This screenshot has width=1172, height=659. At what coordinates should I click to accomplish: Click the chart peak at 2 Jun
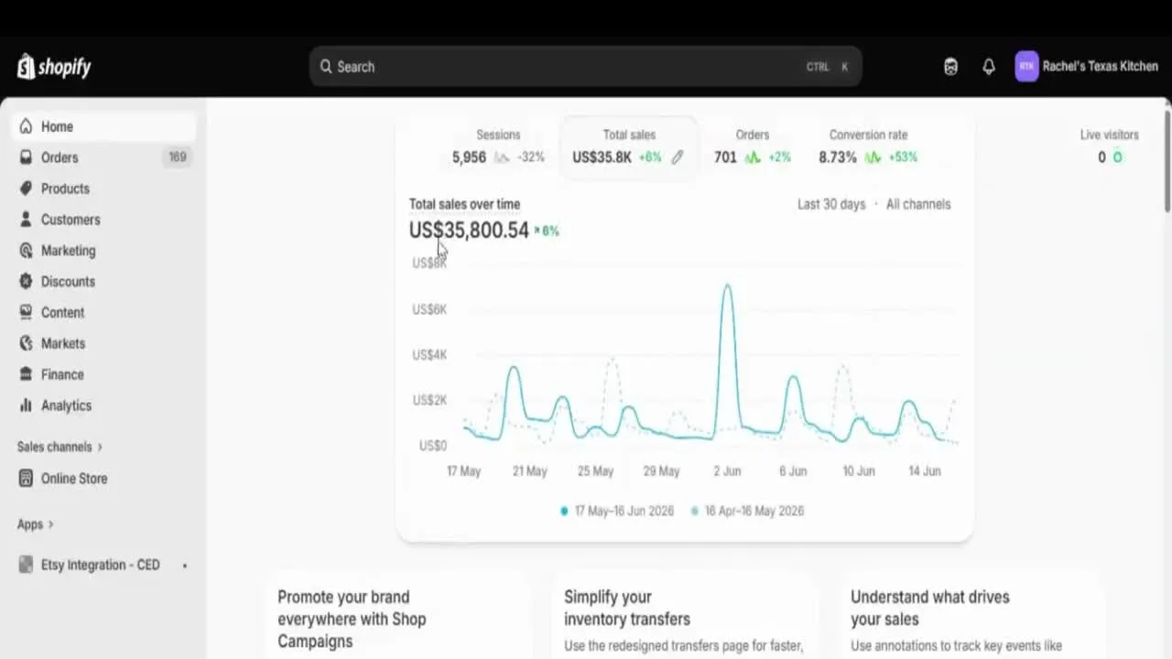coord(728,286)
